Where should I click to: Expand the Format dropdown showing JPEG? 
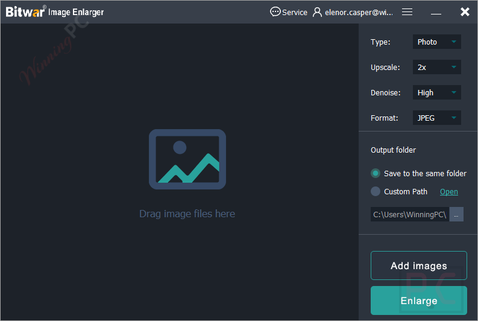[436, 118]
